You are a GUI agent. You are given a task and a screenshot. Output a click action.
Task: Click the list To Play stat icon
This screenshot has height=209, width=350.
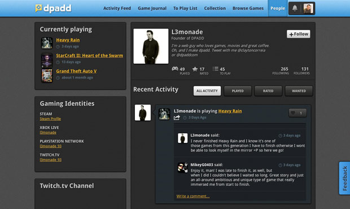click(x=216, y=69)
